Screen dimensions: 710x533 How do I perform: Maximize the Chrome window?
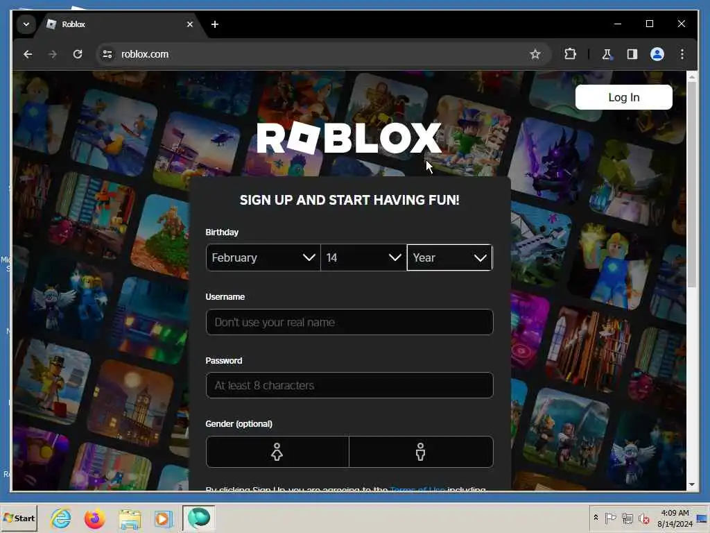click(649, 24)
